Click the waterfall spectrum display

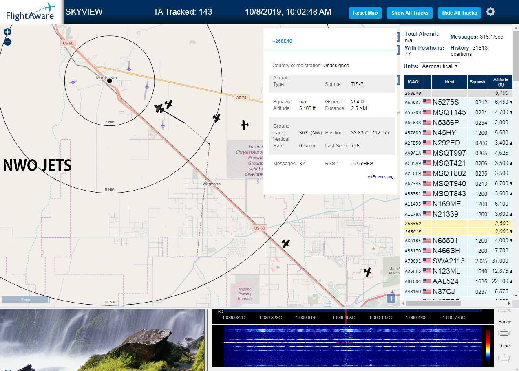tap(353, 346)
